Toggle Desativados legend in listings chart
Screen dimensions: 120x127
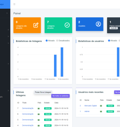(x=63, y=41)
